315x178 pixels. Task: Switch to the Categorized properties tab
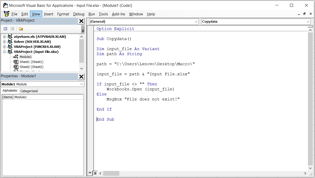tap(29, 91)
